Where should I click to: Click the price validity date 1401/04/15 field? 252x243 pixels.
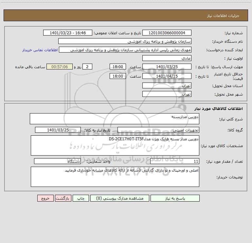click(x=167, y=76)
